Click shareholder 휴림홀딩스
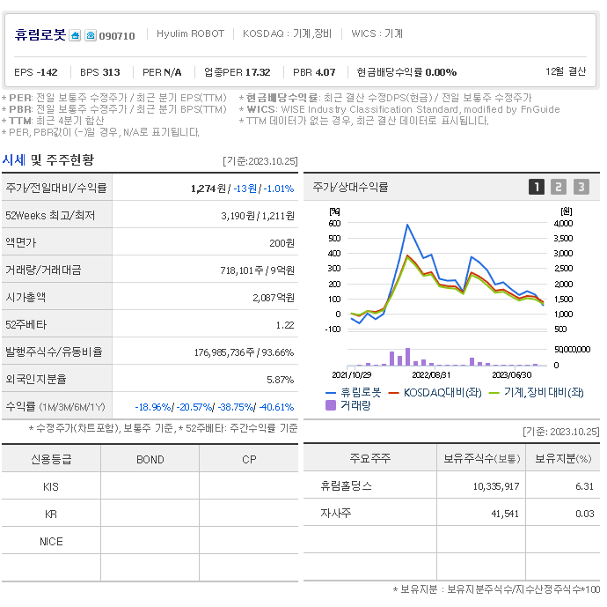The image size is (607, 607). pyautogui.click(x=346, y=486)
